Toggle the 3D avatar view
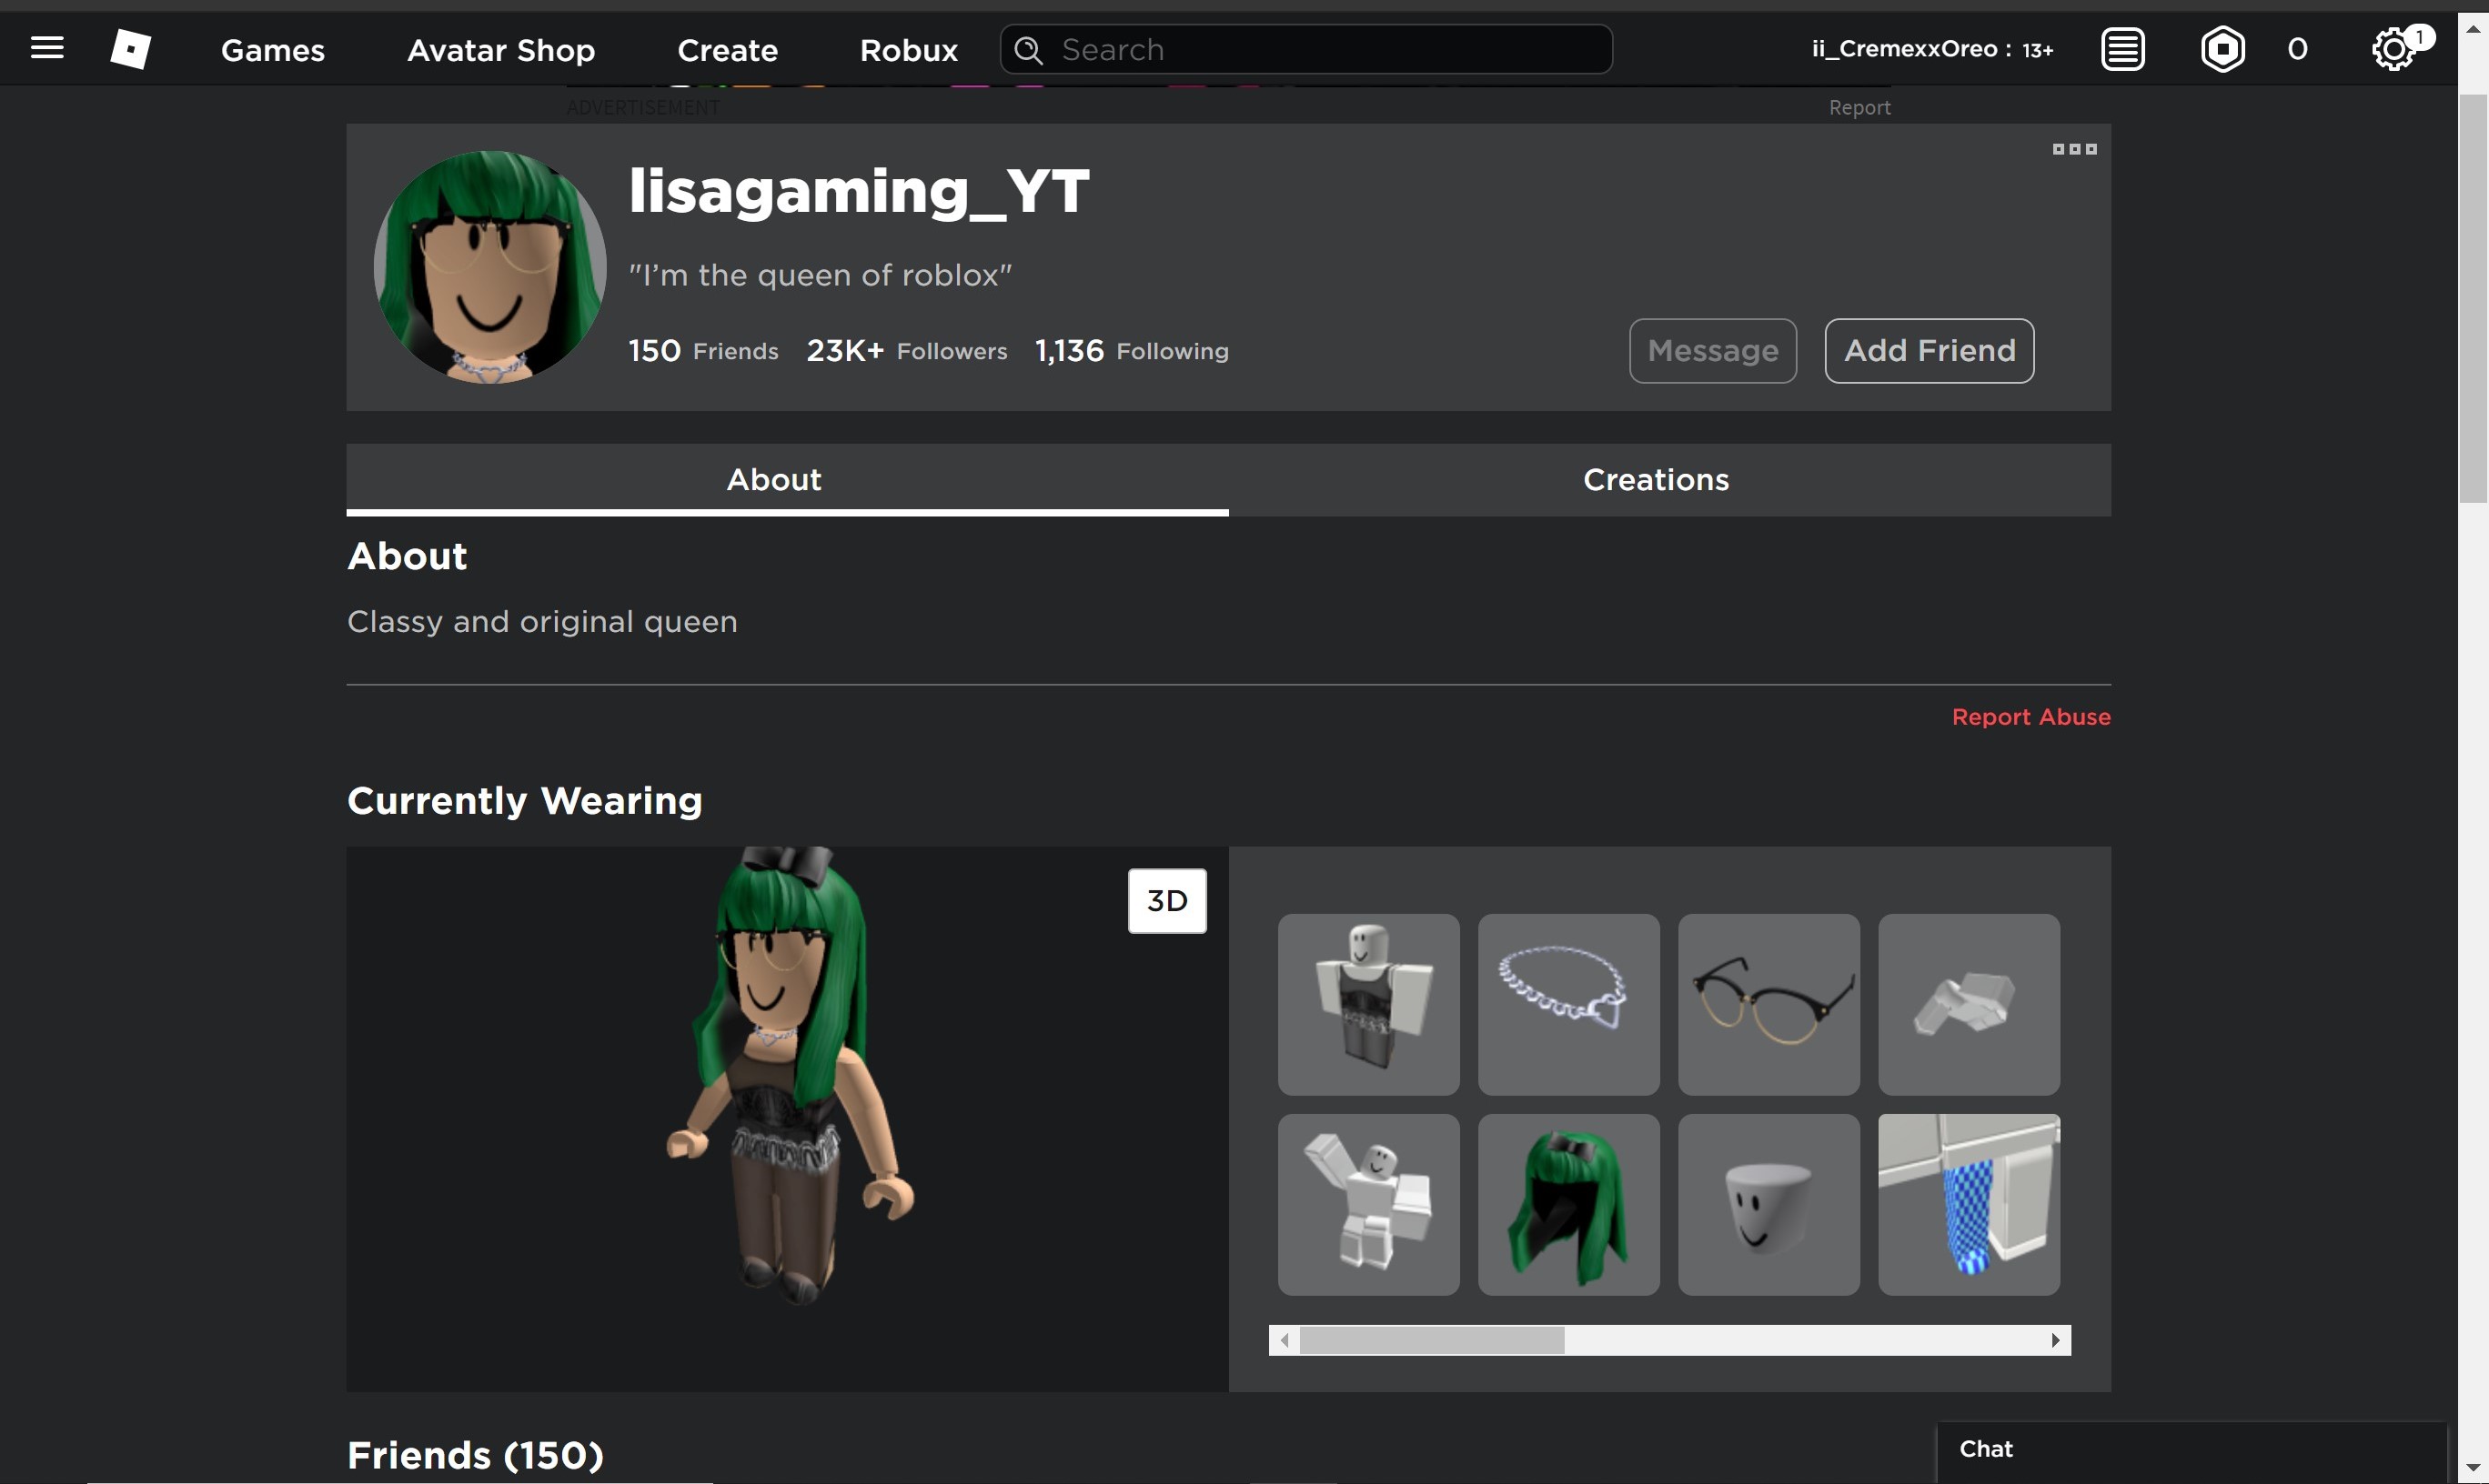The height and width of the screenshot is (1484, 2489). [x=1166, y=900]
